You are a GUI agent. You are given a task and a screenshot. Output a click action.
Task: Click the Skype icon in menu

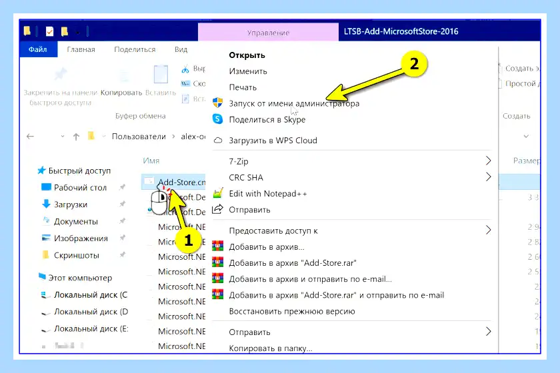point(217,119)
